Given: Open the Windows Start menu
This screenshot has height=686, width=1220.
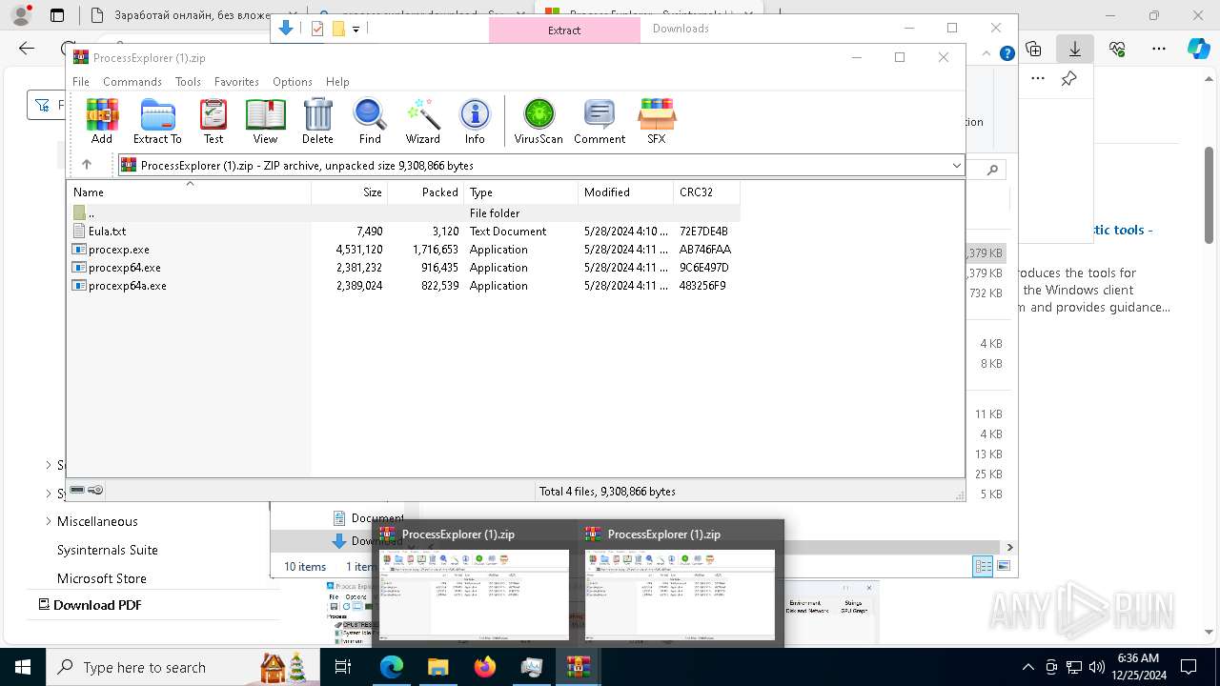Looking at the screenshot, I should tap(23, 667).
